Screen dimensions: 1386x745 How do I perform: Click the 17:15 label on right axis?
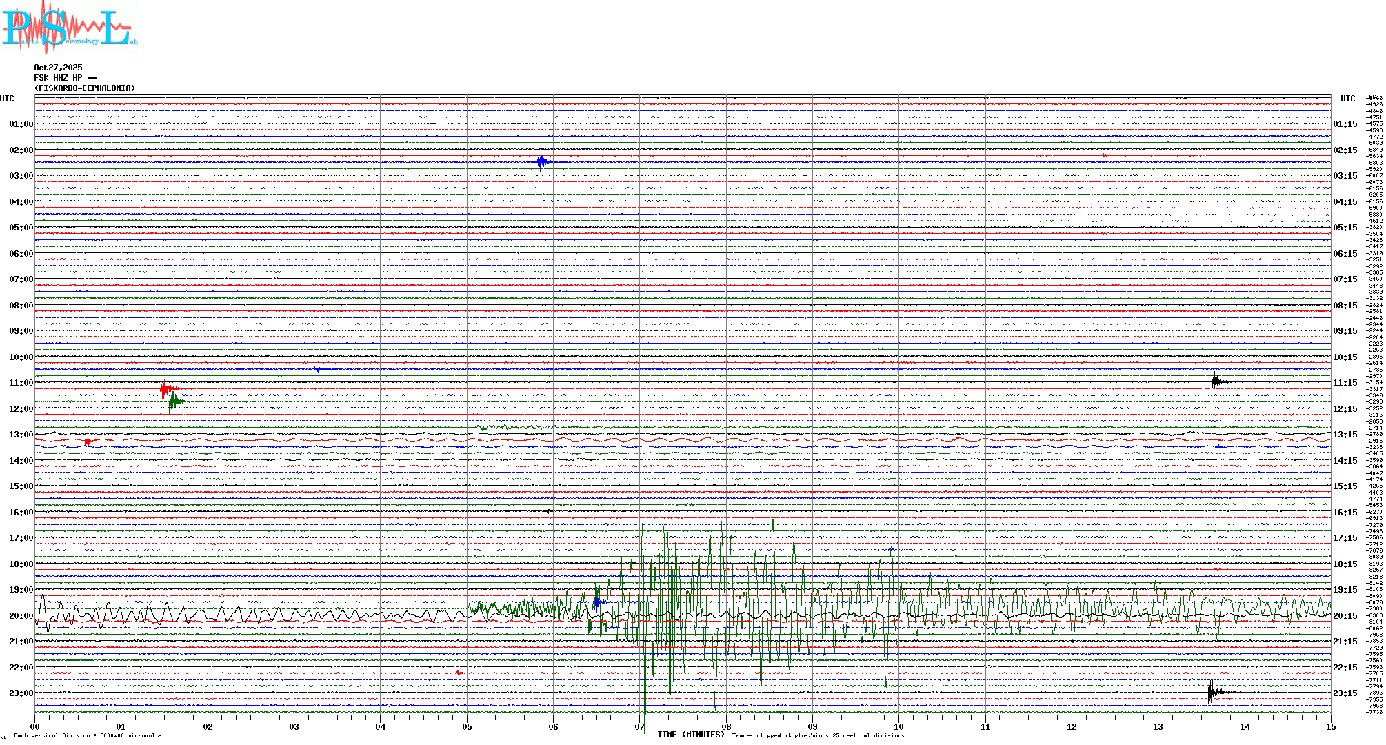[x=1345, y=538]
